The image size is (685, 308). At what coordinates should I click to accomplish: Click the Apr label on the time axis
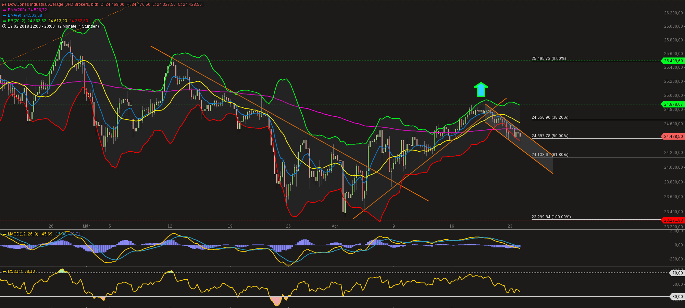(335, 226)
